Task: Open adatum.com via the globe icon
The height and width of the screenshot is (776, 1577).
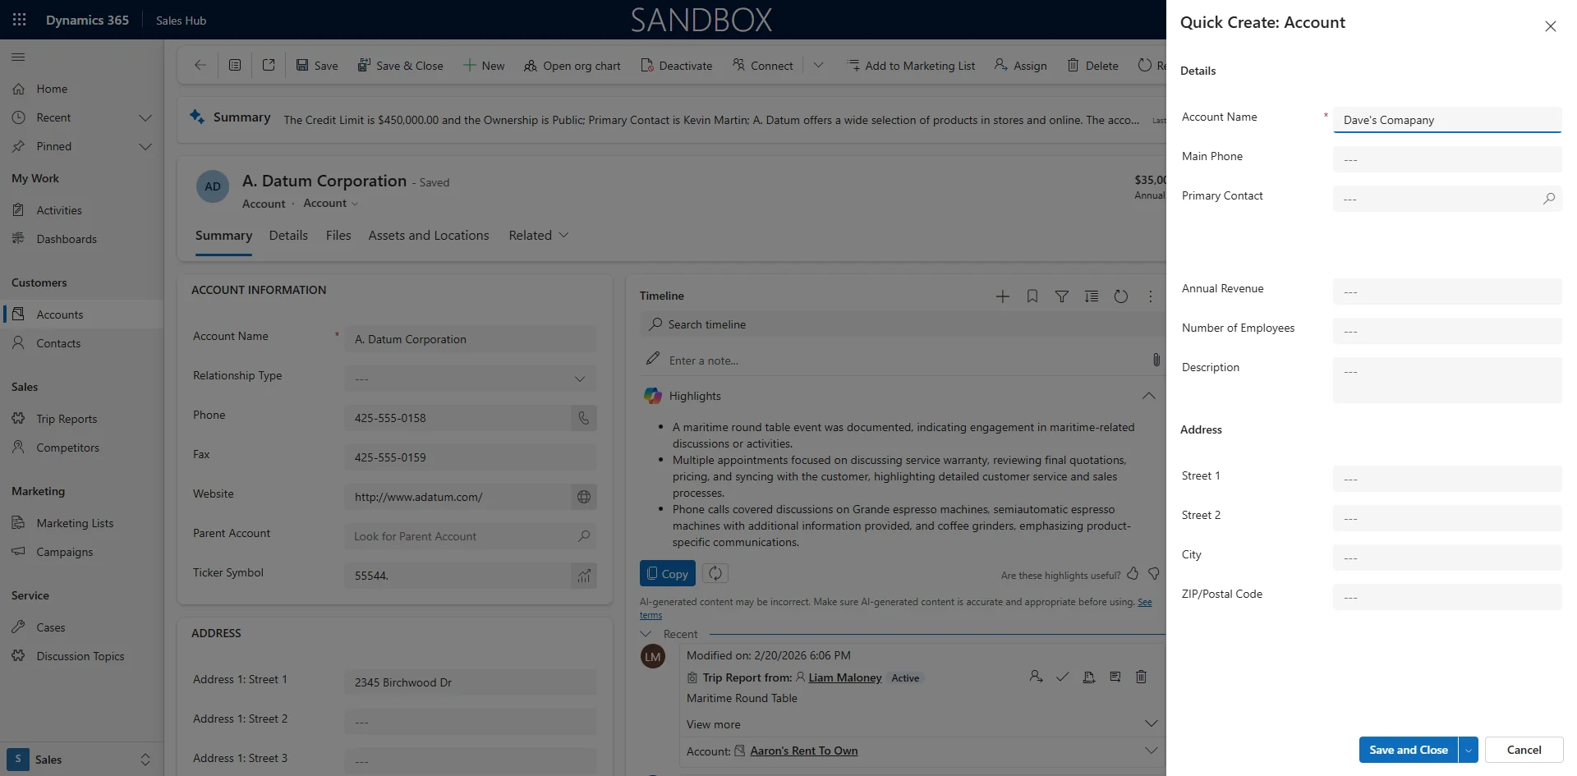Action: pyautogui.click(x=583, y=497)
